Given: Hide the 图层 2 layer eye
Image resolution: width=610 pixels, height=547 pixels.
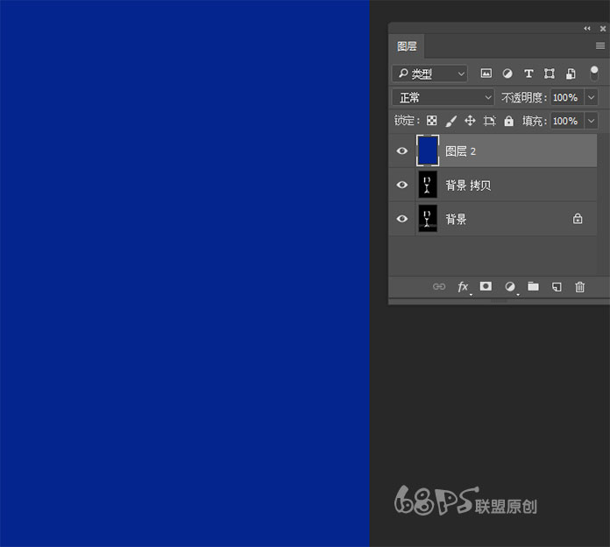Looking at the screenshot, I should pos(402,151).
